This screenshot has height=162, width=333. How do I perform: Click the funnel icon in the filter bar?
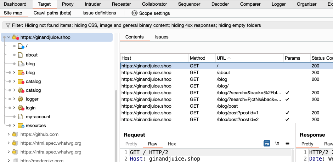7,25
